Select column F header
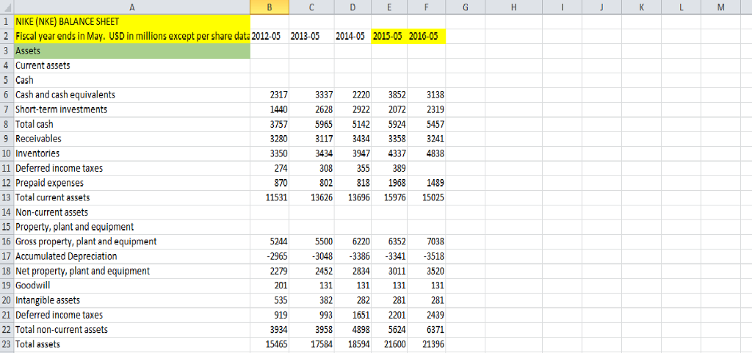 click(427, 7)
